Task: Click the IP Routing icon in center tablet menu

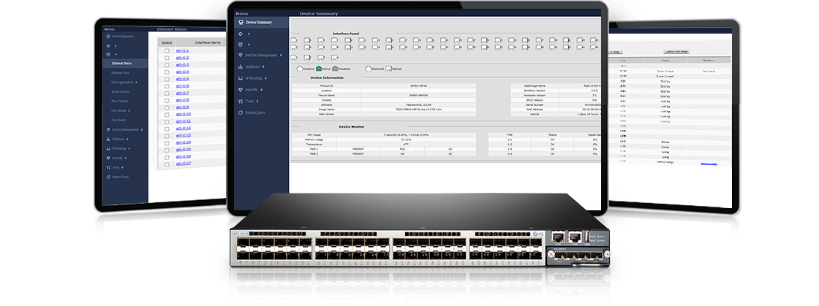Action: [241, 78]
